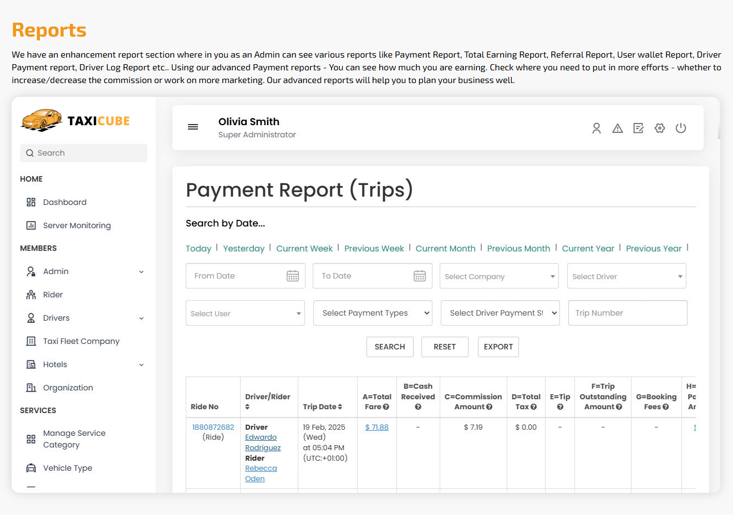Click the E=Tip help icon
The width and height of the screenshot is (733, 515).
[x=560, y=407]
